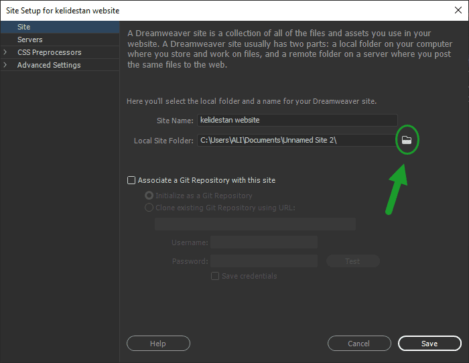
Task: Cancel the site setup
Action: 359,344
